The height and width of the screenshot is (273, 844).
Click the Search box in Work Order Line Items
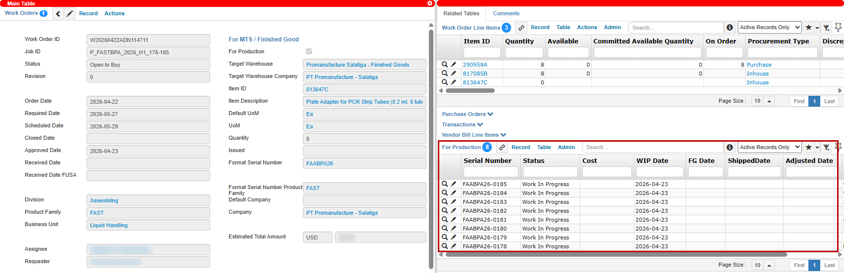point(675,28)
